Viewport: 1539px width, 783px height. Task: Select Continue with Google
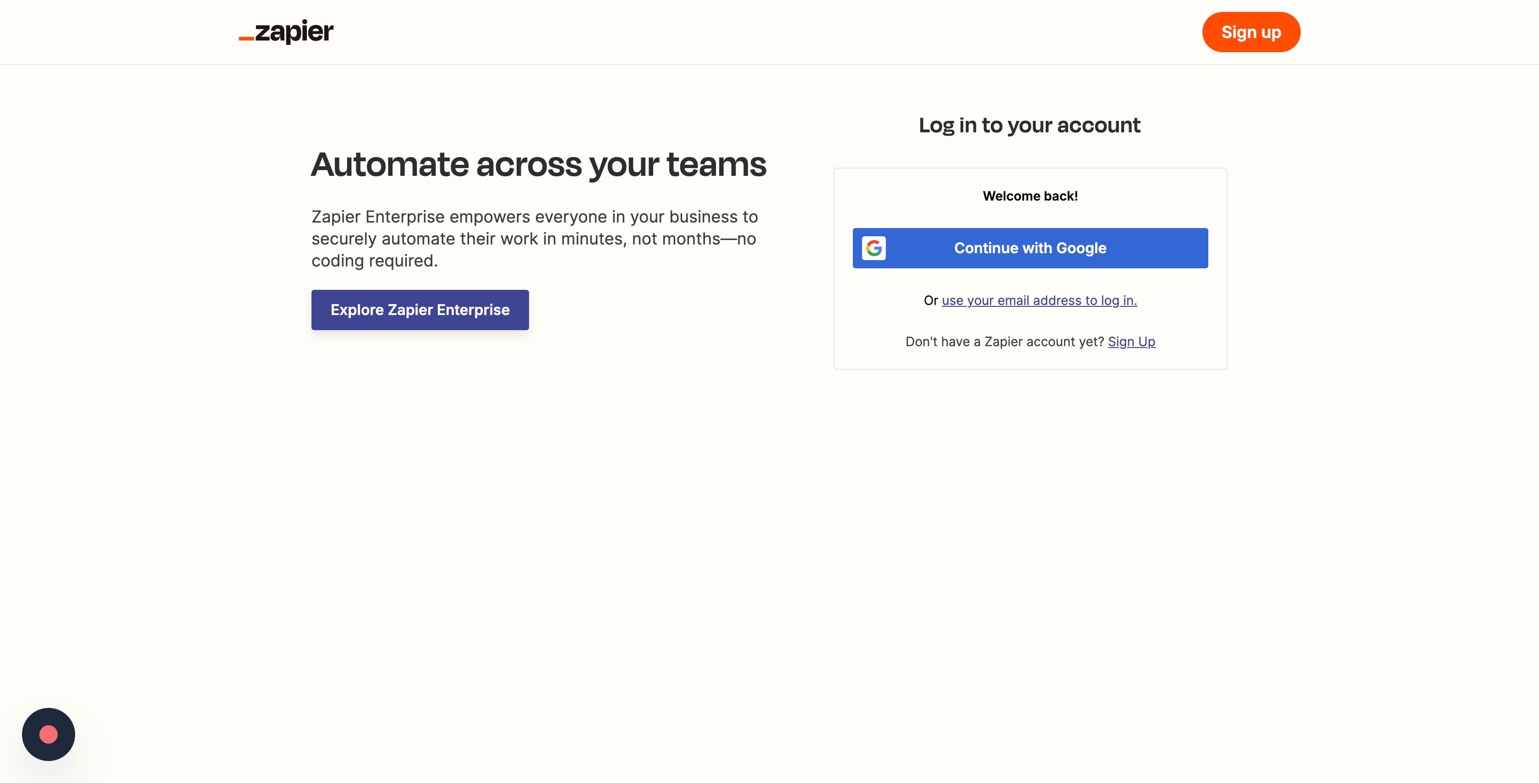pyautogui.click(x=1030, y=248)
